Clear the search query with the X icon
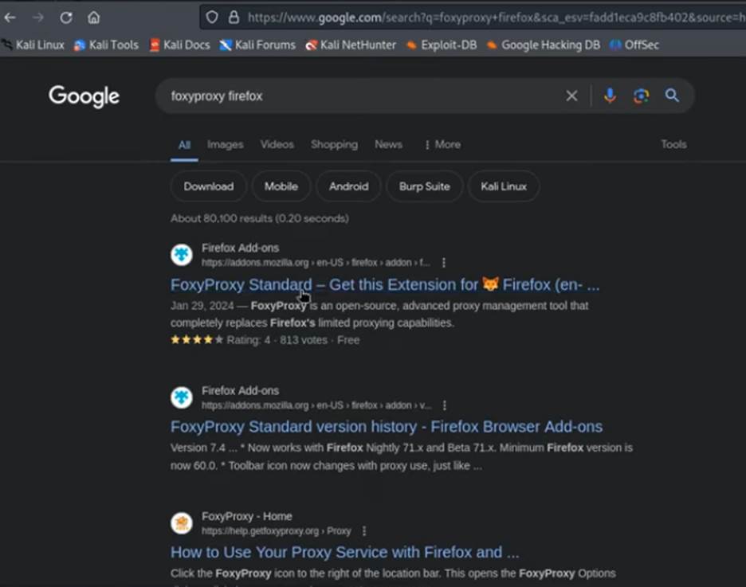This screenshot has height=587, width=746. coord(572,96)
